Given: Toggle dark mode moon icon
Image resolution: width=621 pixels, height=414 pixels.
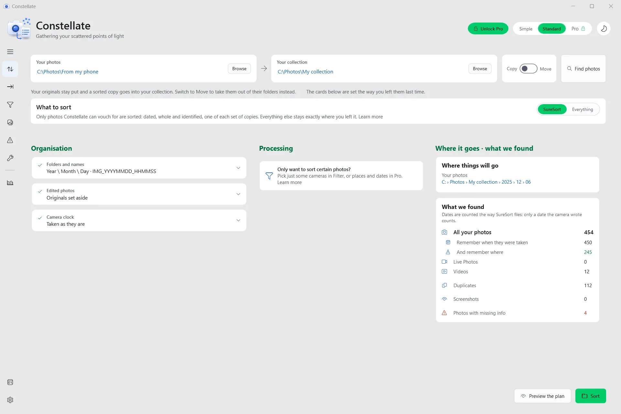Looking at the screenshot, I should coord(604,29).
